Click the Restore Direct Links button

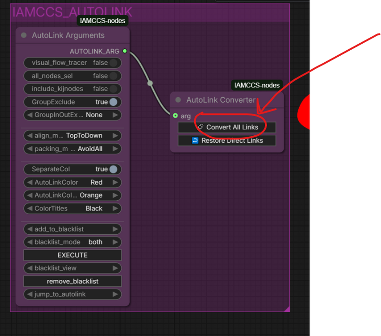pyautogui.click(x=227, y=140)
